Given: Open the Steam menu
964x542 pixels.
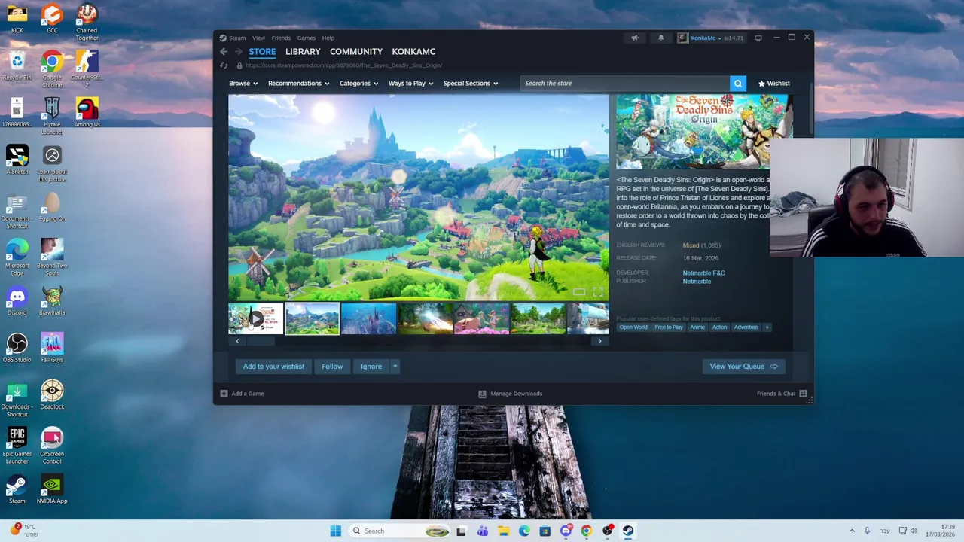Looking at the screenshot, I should pyautogui.click(x=237, y=38).
